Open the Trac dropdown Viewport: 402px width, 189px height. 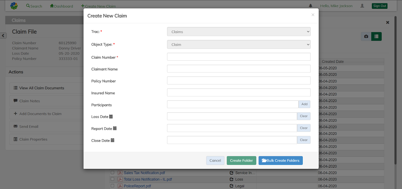click(x=239, y=32)
